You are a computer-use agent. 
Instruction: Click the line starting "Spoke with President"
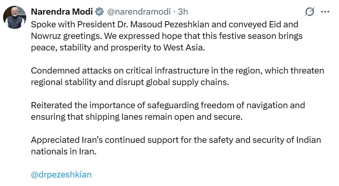tap(164, 24)
